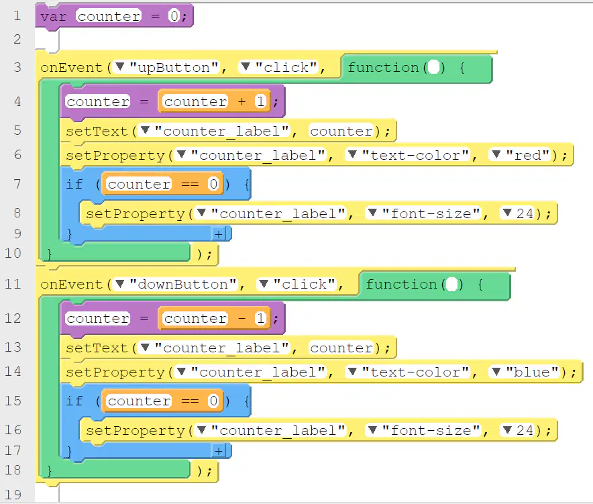Open the 24 value dropdown on line 8
The height and width of the screenshot is (504, 593).
pos(508,213)
